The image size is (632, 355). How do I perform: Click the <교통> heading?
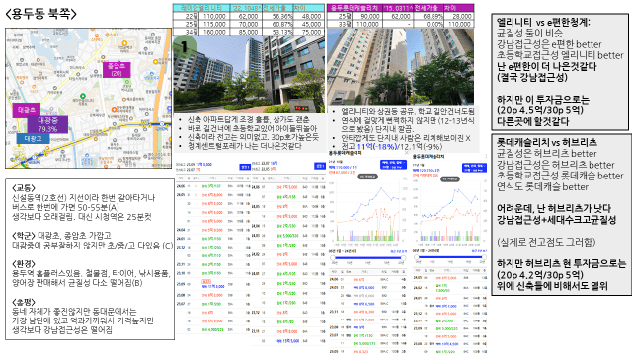click(x=24, y=188)
